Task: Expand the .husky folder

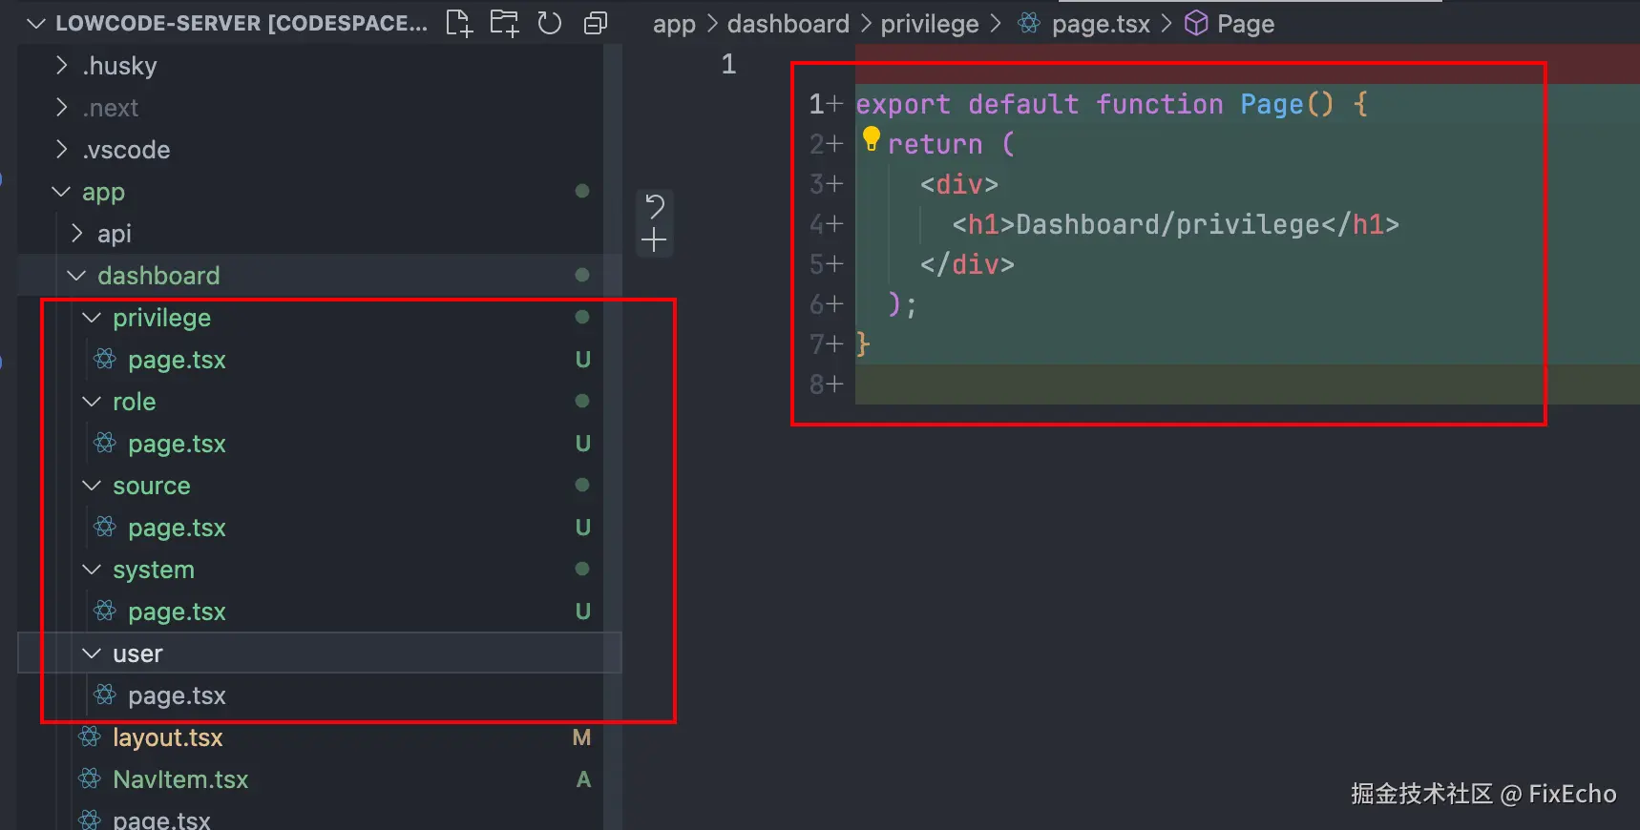Action: 62,65
